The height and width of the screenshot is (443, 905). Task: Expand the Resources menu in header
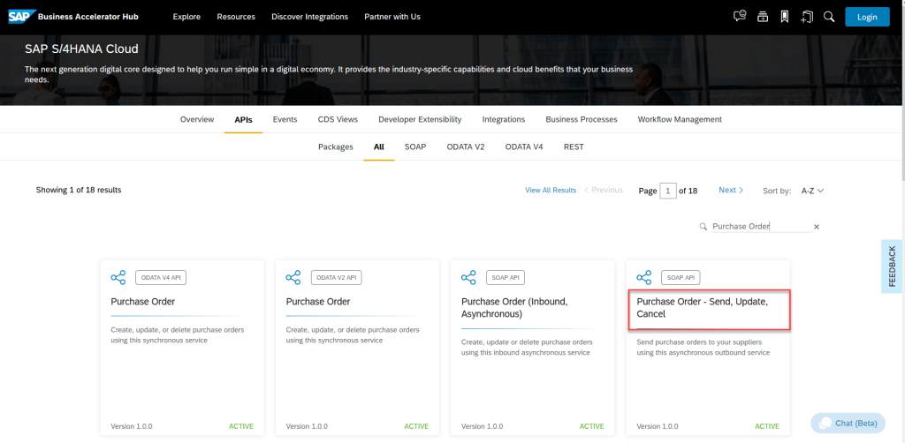click(x=236, y=17)
